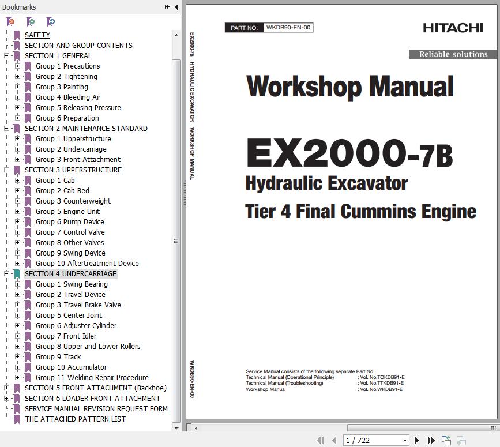Click the document horizontal scrollbar thumb
Viewport: 500px width, 447px height.
click(x=422, y=428)
